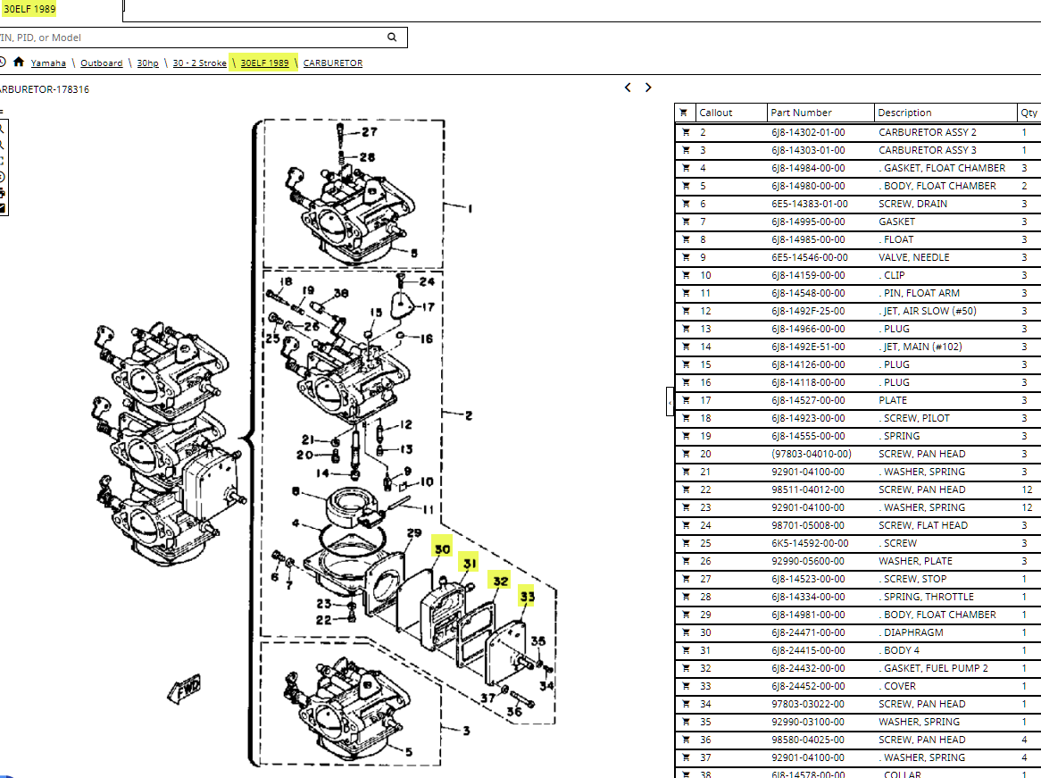
Task: Add VALVE, NEEDLE to cart
Action: point(685,257)
